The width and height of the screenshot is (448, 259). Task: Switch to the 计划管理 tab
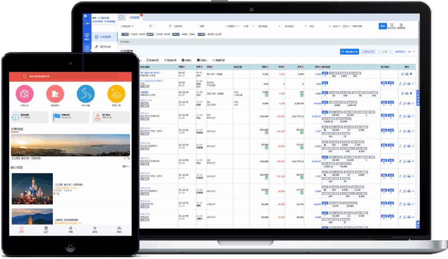point(134,18)
